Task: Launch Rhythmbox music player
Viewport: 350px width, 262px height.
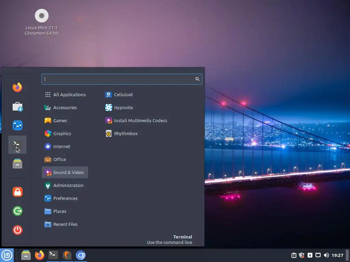Action: click(121, 133)
